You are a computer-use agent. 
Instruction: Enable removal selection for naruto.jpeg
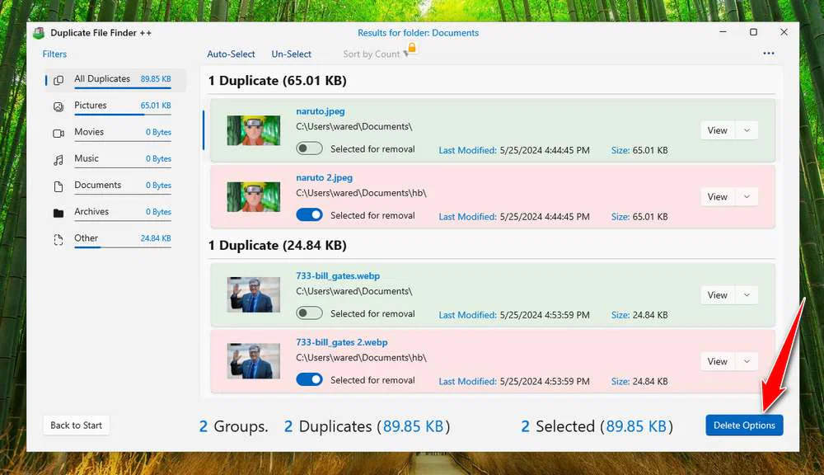click(x=309, y=148)
